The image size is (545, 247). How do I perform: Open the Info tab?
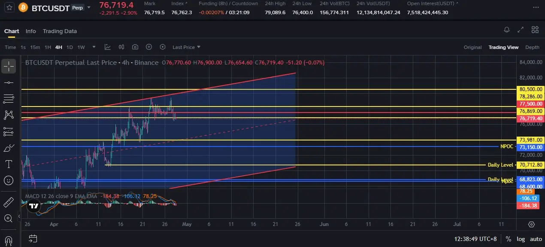31,31
